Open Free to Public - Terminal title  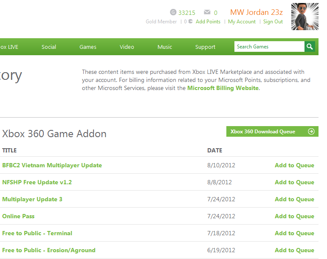coord(37,233)
